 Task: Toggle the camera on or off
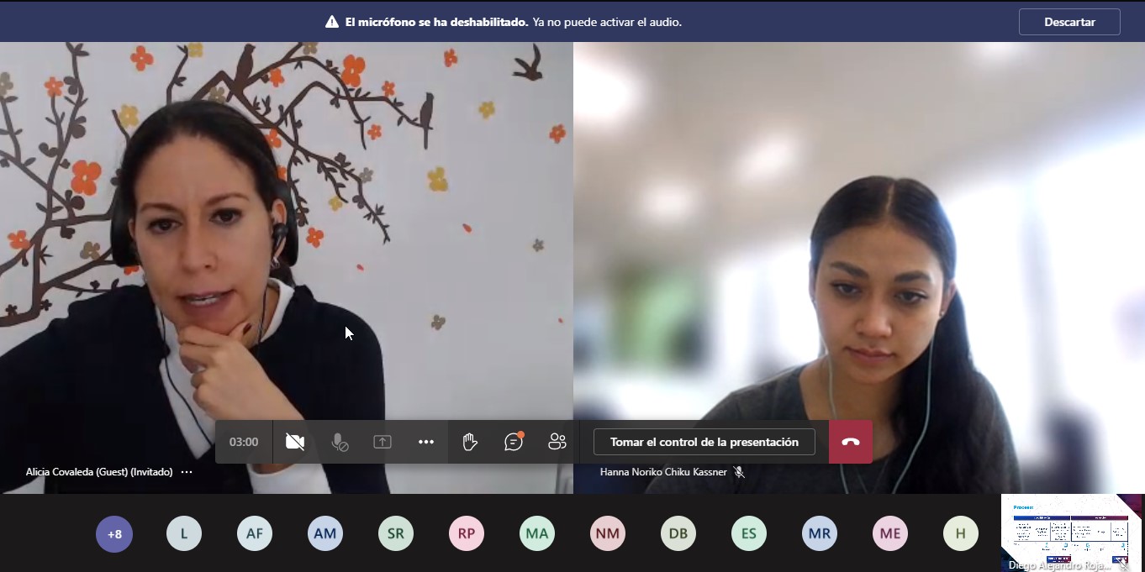(x=295, y=442)
